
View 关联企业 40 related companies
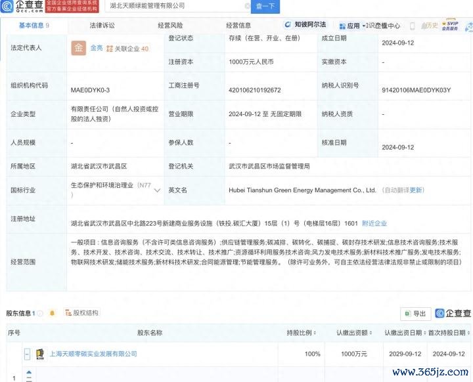tap(127, 49)
